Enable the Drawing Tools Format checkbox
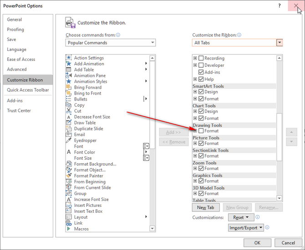Viewport: 305px width, 250px height. [x=201, y=131]
